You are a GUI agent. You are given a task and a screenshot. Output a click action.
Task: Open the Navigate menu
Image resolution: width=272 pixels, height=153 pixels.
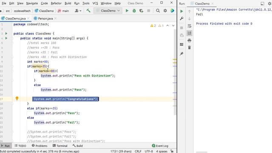[32, 3]
